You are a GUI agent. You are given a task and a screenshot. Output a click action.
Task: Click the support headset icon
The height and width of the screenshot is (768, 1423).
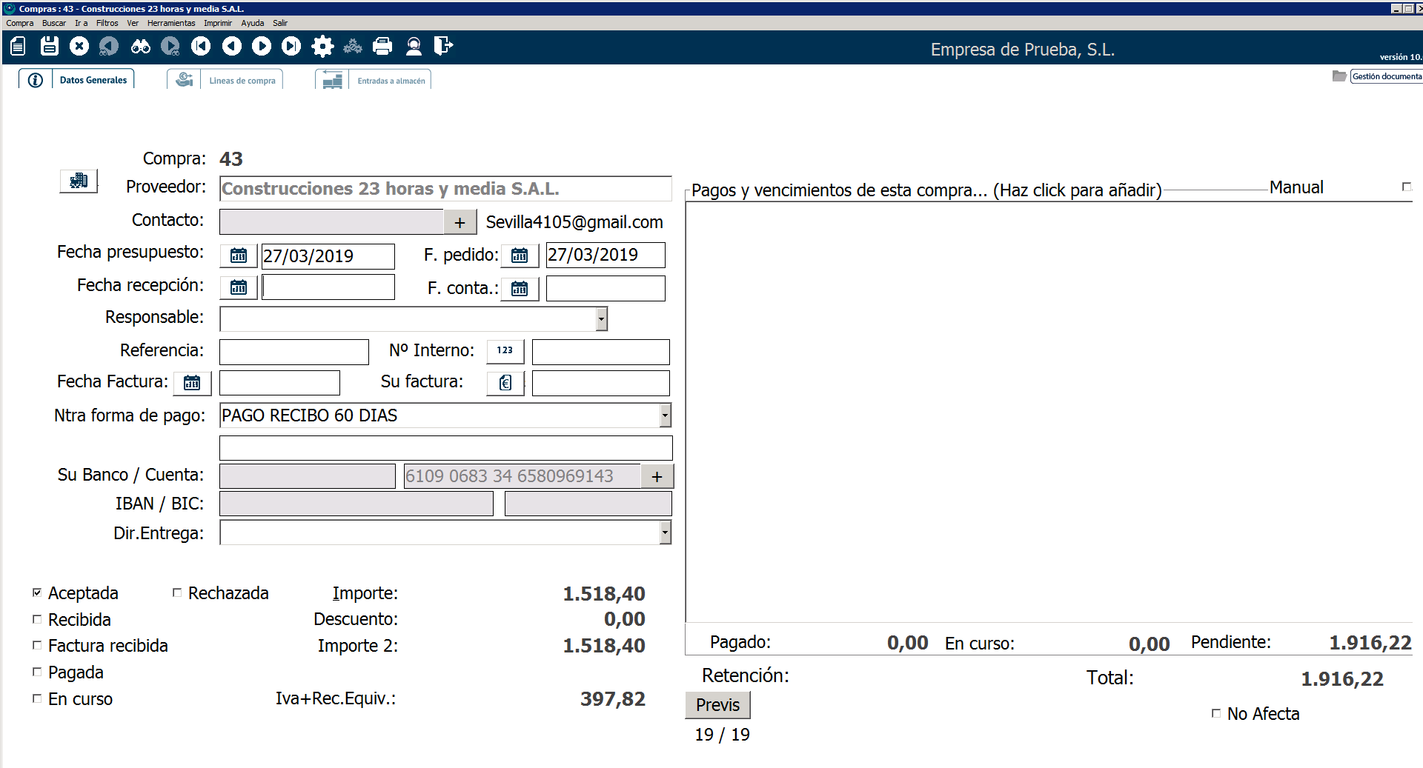pos(414,46)
